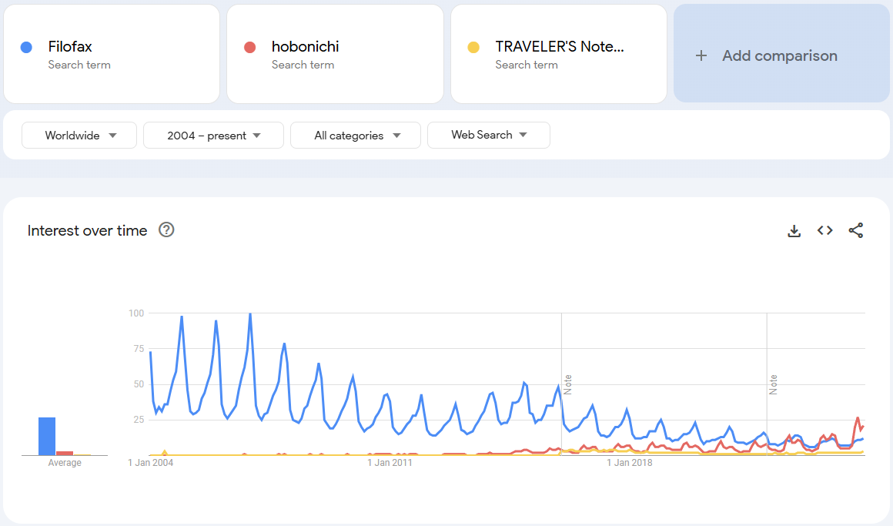
Task: Click Search term text under TRAVELER'S Note
Action: 527,65
